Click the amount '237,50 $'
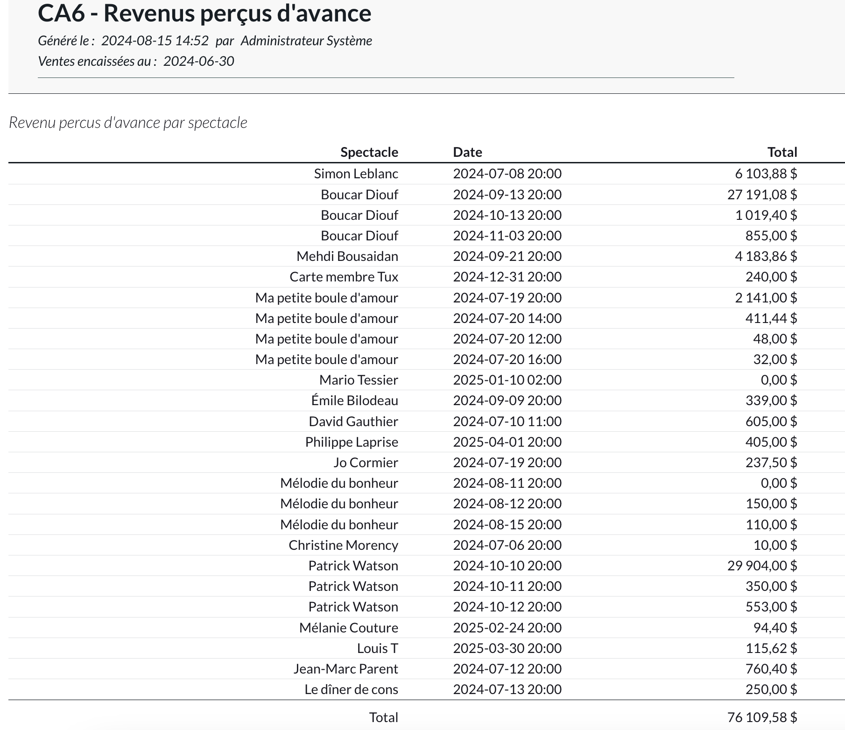 pos(771,463)
